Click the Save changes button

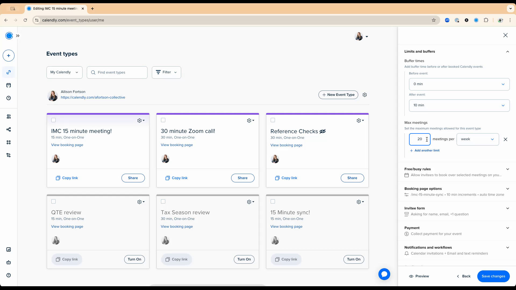pyautogui.click(x=493, y=276)
